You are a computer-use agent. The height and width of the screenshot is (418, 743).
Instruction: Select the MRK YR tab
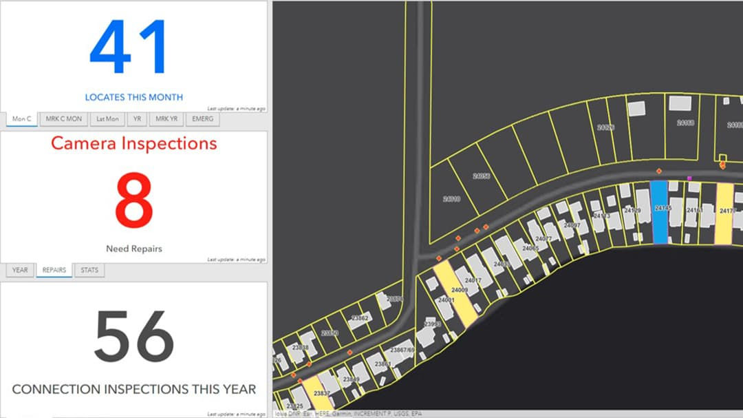pyautogui.click(x=166, y=118)
